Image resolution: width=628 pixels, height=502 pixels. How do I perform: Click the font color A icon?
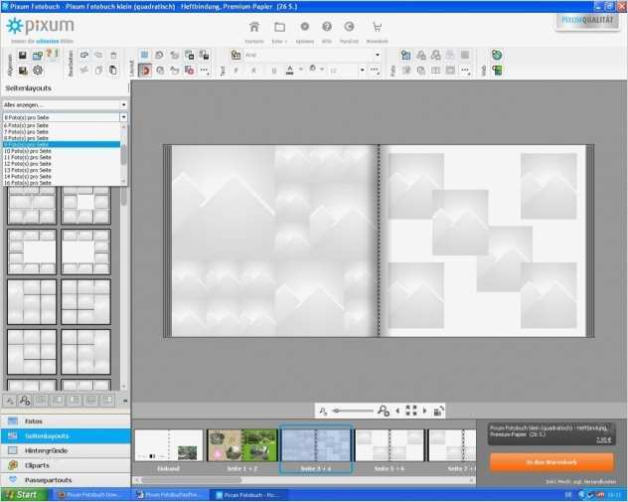coord(290,71)
